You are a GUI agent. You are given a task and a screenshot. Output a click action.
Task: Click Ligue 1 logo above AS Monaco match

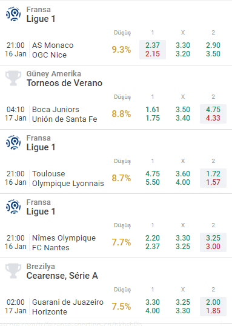click(13, 14)
